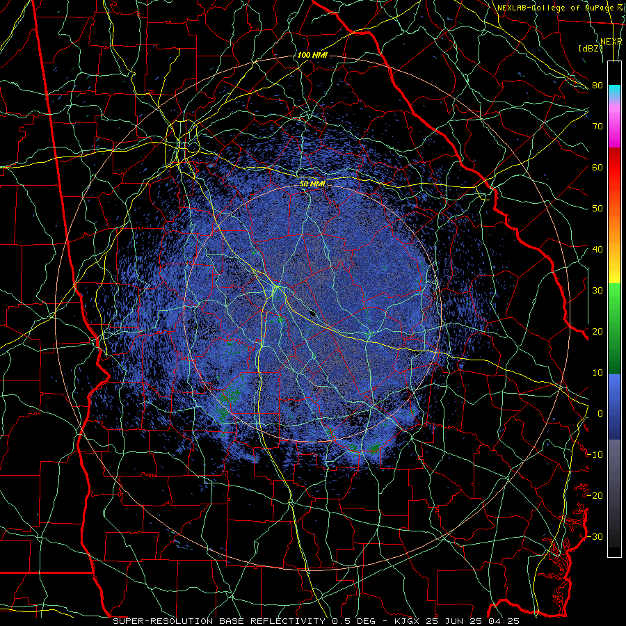
Task: Click the 70 dBZ scale value
Action: pyautogui.click(x=597, y=126)
